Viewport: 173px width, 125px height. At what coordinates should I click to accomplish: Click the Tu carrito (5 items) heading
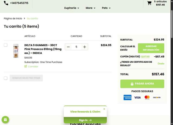click(x=21, y=26)
